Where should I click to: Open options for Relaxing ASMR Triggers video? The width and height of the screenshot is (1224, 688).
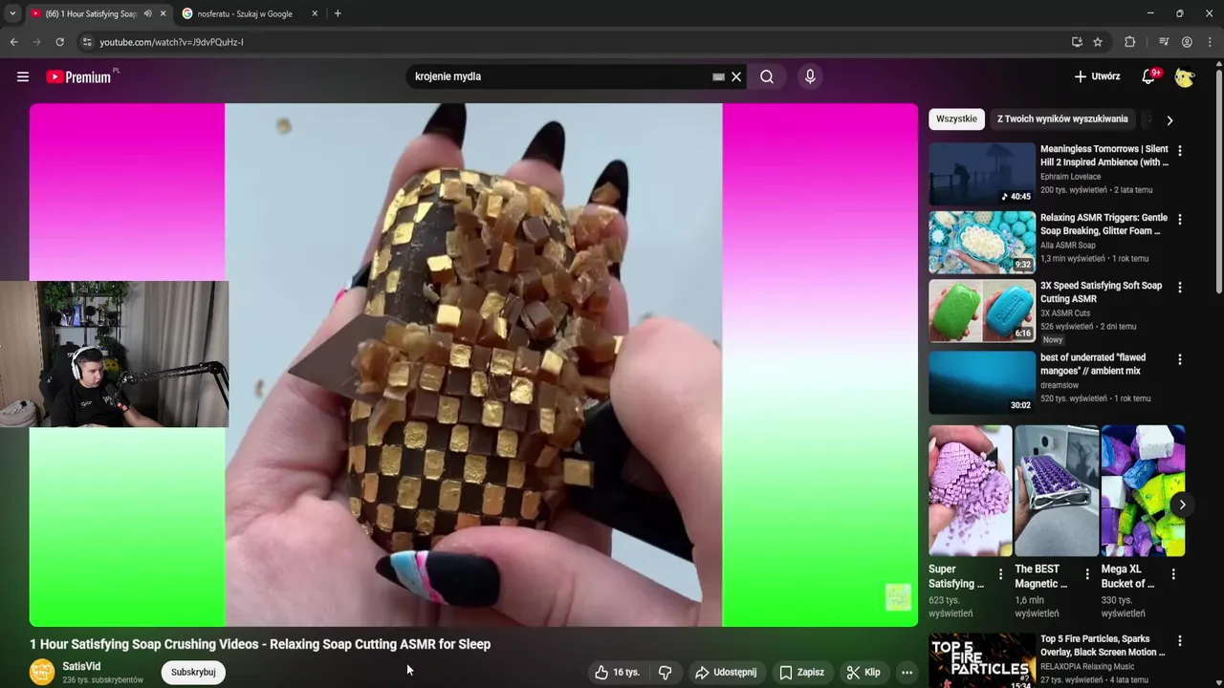(x=1179, y=220)
